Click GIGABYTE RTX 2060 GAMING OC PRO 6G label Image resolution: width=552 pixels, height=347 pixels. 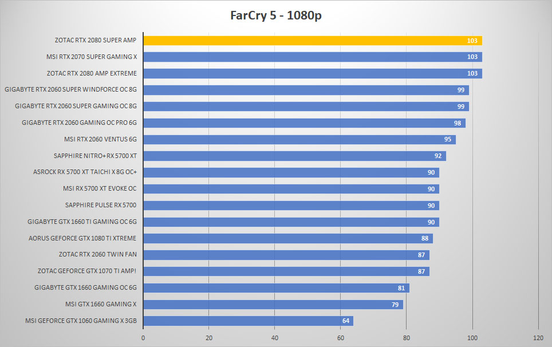[x=79, y=123]
